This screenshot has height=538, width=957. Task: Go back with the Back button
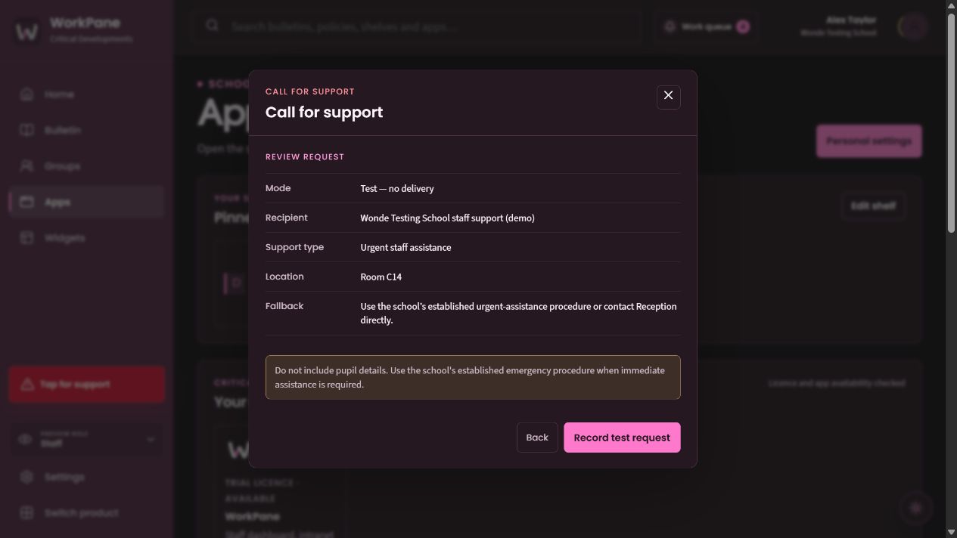click(537, 438)
